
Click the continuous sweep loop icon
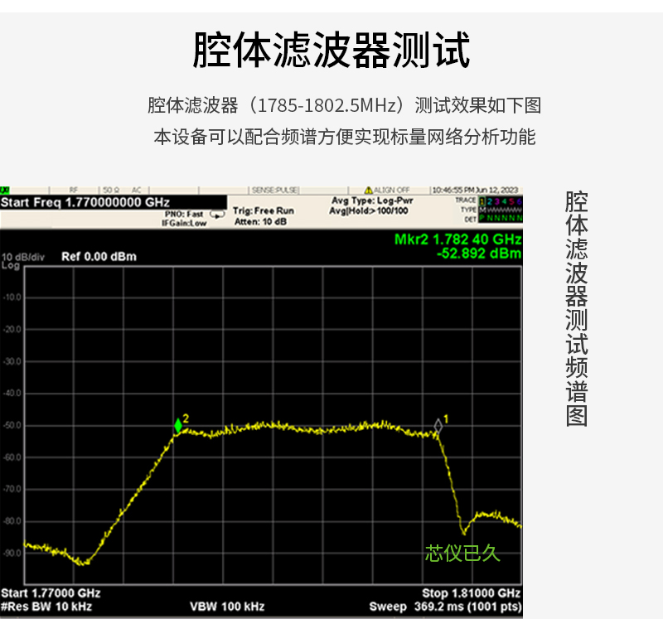click(217, 215)
